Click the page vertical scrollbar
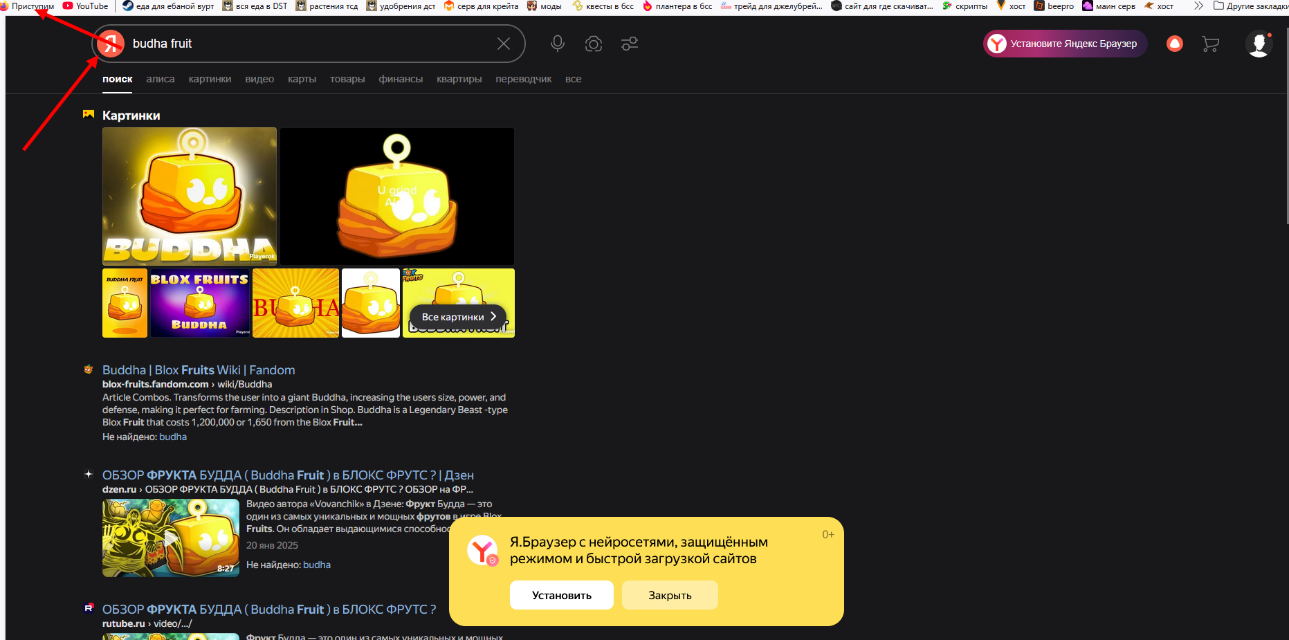1289x640 pixels. point(1286,125)
